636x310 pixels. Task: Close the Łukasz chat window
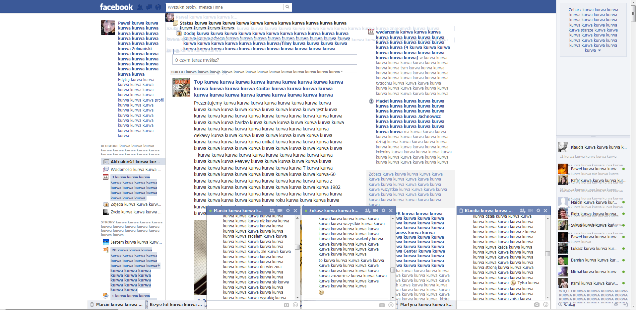coord(391,210)
